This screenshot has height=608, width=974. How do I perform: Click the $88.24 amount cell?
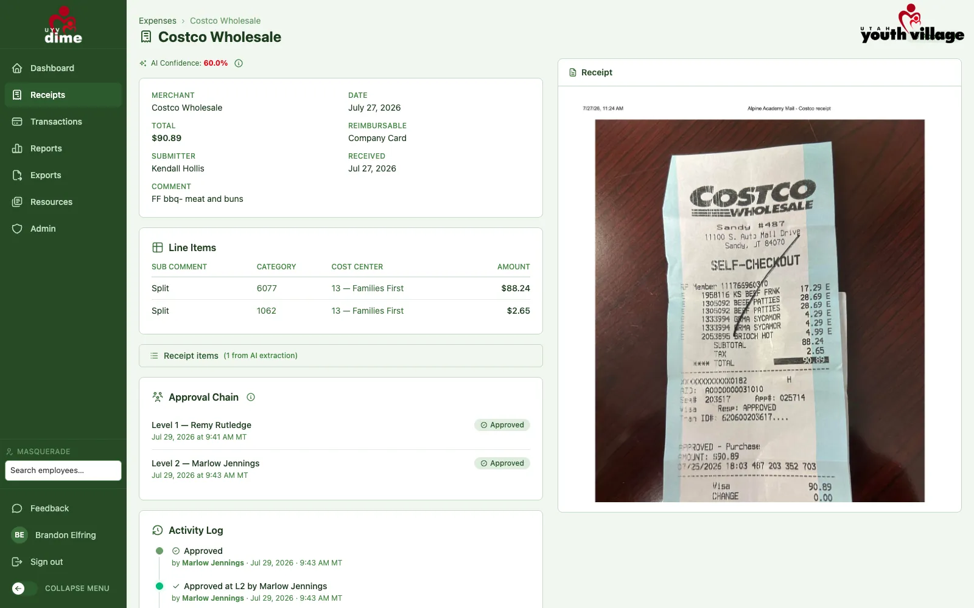(x=516, y=288)
